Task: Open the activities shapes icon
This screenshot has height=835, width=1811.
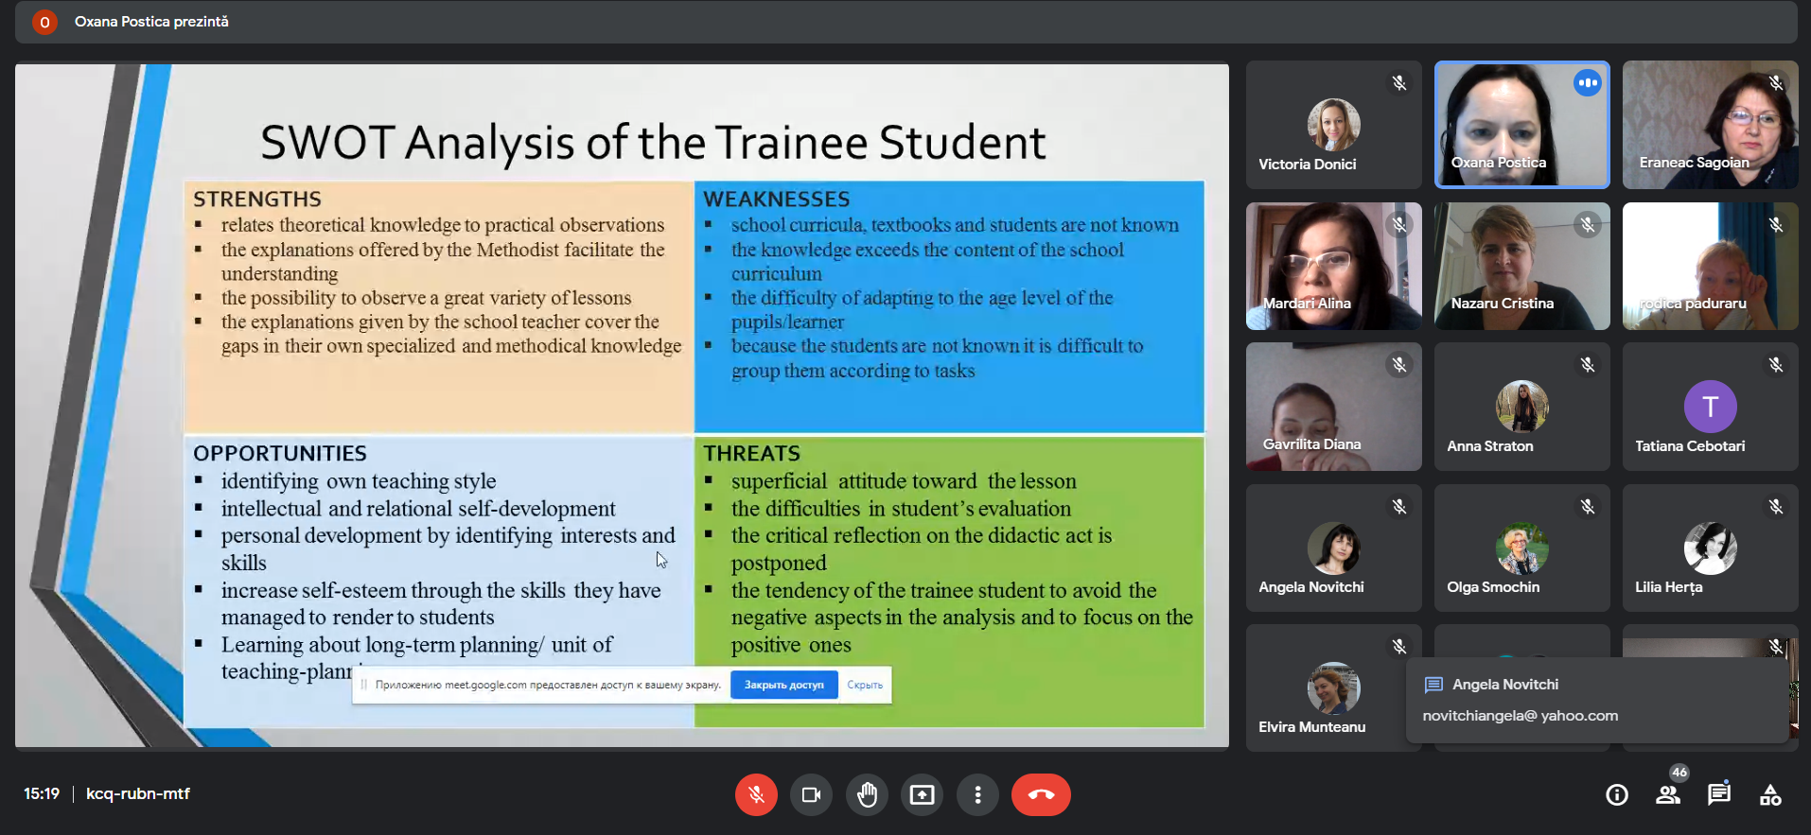Action: click(x=1770, y=795)
